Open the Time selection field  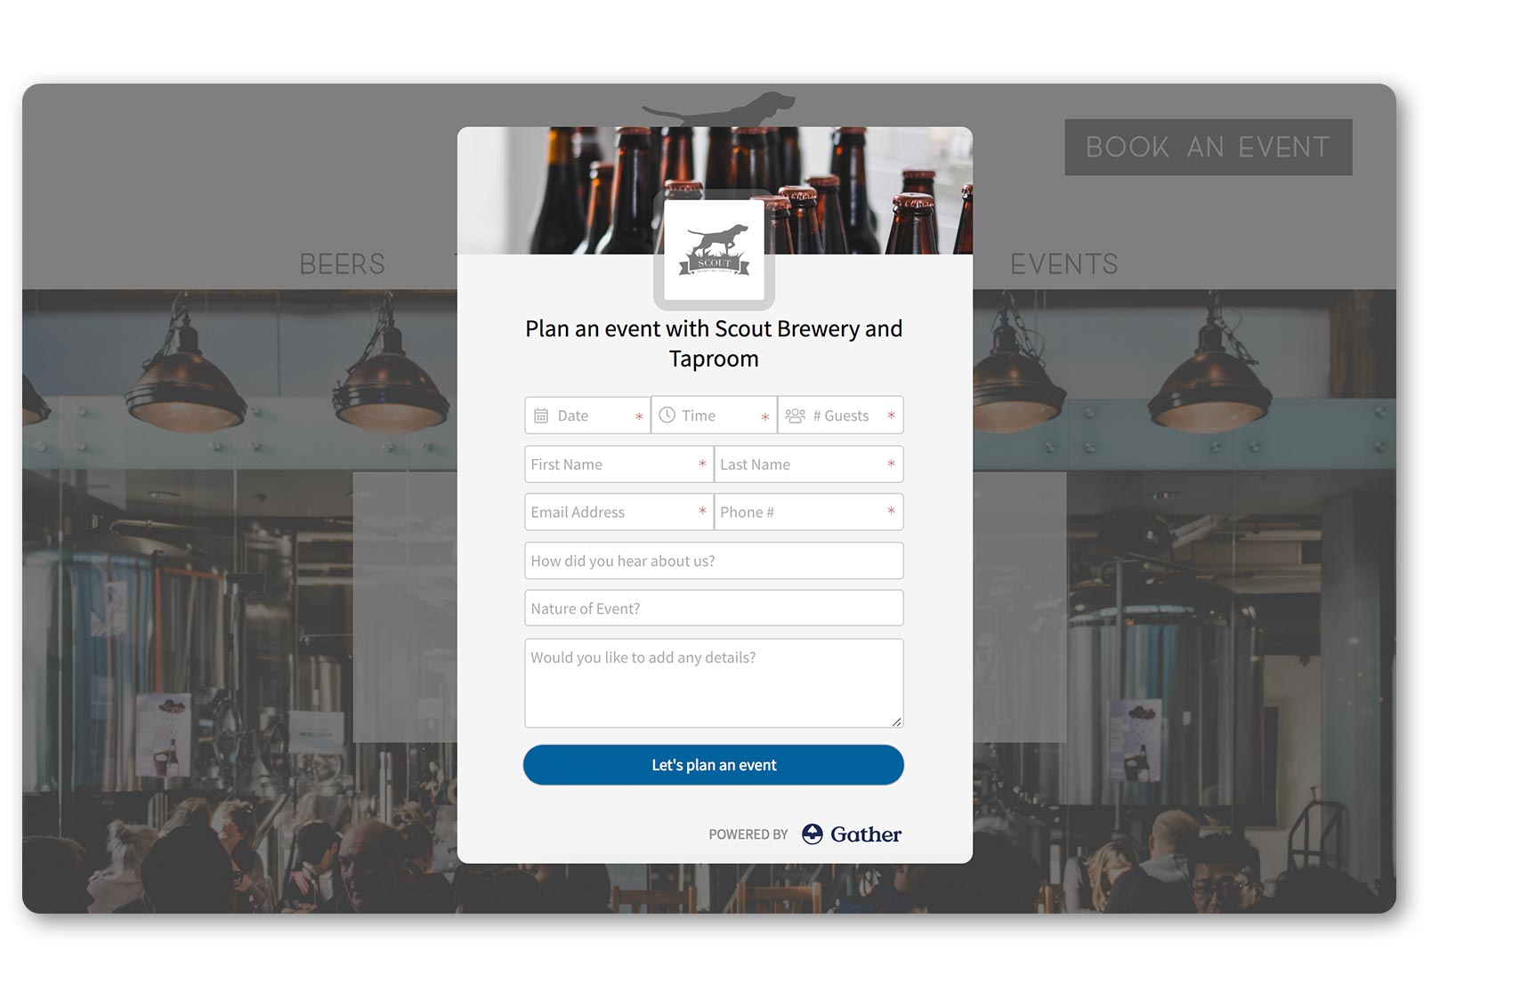coord(714,415)
